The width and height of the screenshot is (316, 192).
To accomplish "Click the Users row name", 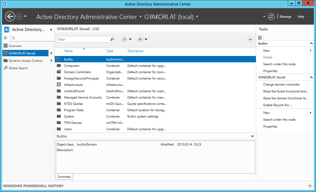I will click(x=68, y=129).
